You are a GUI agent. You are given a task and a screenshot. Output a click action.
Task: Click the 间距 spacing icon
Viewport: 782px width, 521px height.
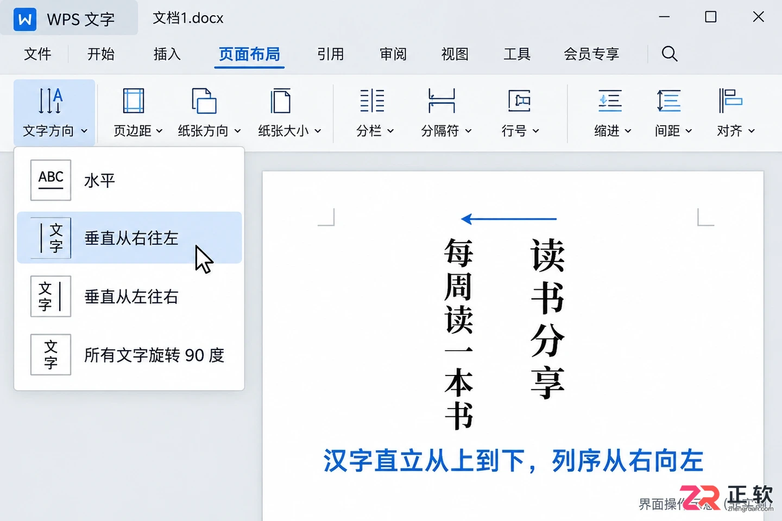tap(669, 101)
